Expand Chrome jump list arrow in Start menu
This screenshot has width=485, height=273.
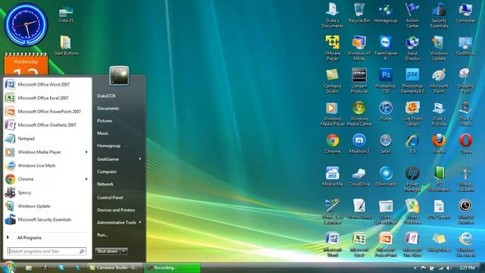(86, 179)
